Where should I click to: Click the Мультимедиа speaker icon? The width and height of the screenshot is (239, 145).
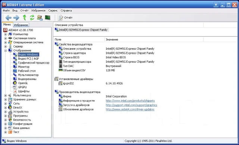pyautogui.click(x=10, y=95)
